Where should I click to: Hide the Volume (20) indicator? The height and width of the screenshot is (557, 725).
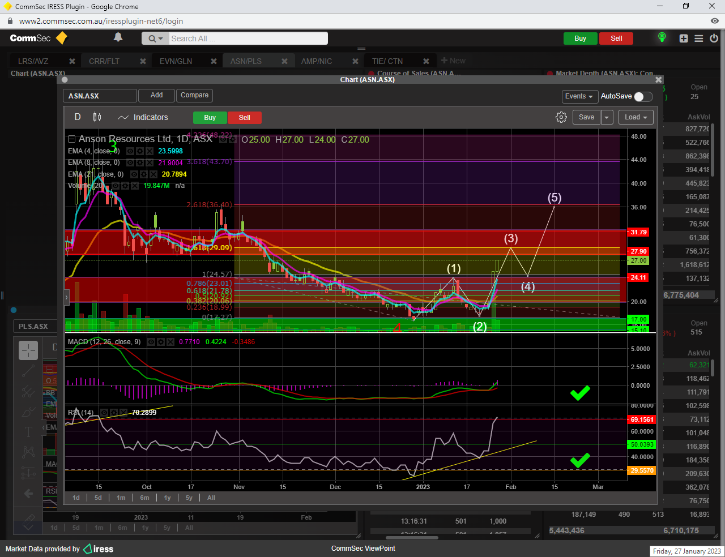(x=115, y=186)
